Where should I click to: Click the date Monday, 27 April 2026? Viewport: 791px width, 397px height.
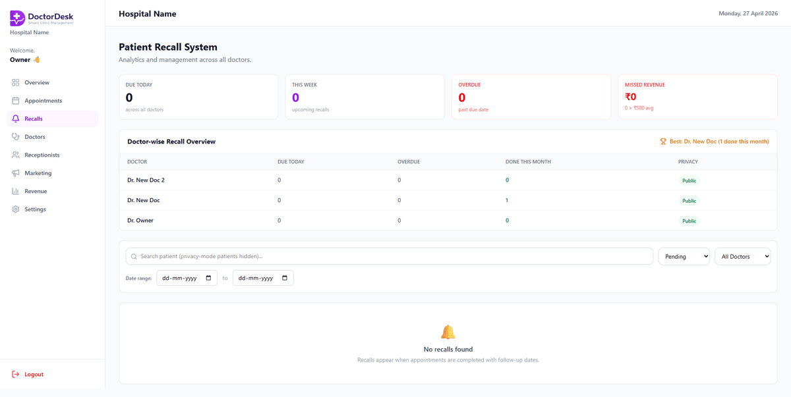click(748, 13)
